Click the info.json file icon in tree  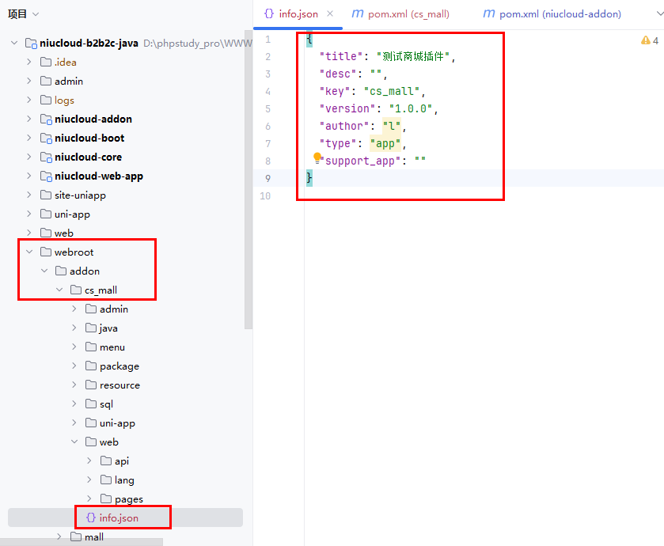(x=91, y=518)
